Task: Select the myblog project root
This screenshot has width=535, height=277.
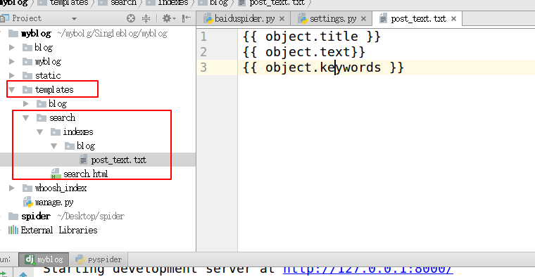Action: click(x=36, y=33)
